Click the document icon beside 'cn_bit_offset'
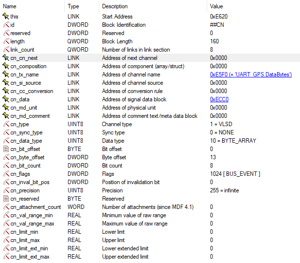 6,149
